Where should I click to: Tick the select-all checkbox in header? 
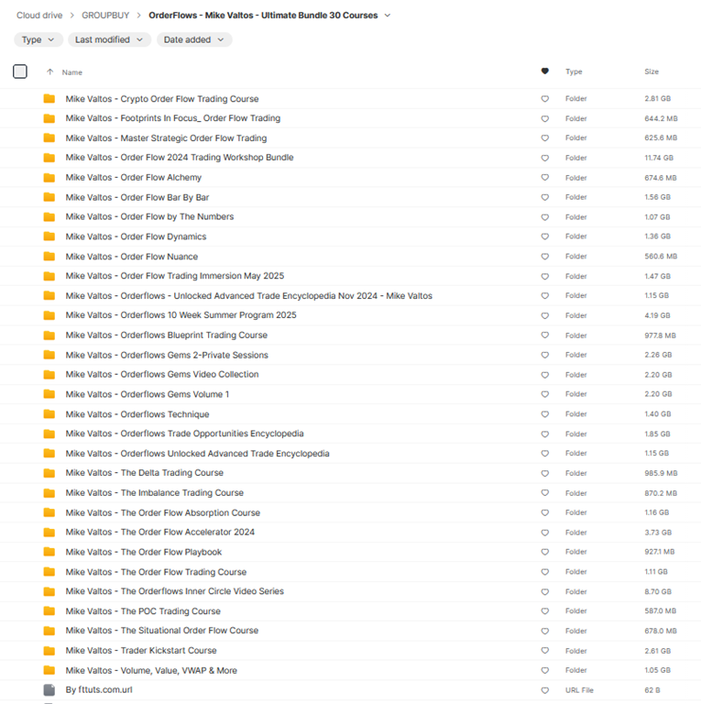[20, 71]
